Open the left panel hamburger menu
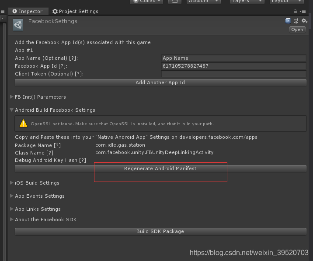This screenshot has height=261, width=313. 3,11
